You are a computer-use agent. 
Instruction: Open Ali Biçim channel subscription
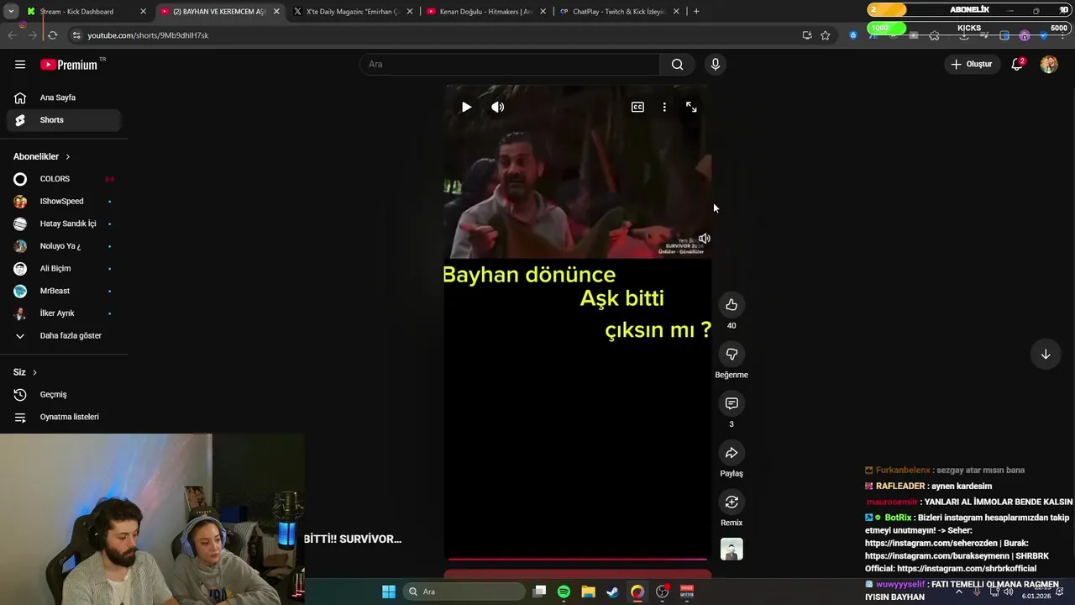tap(64, 269)
